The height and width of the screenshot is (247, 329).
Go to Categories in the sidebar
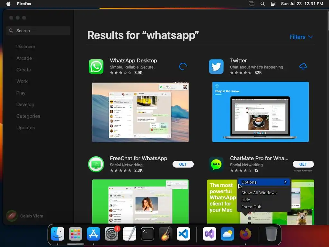28,116
